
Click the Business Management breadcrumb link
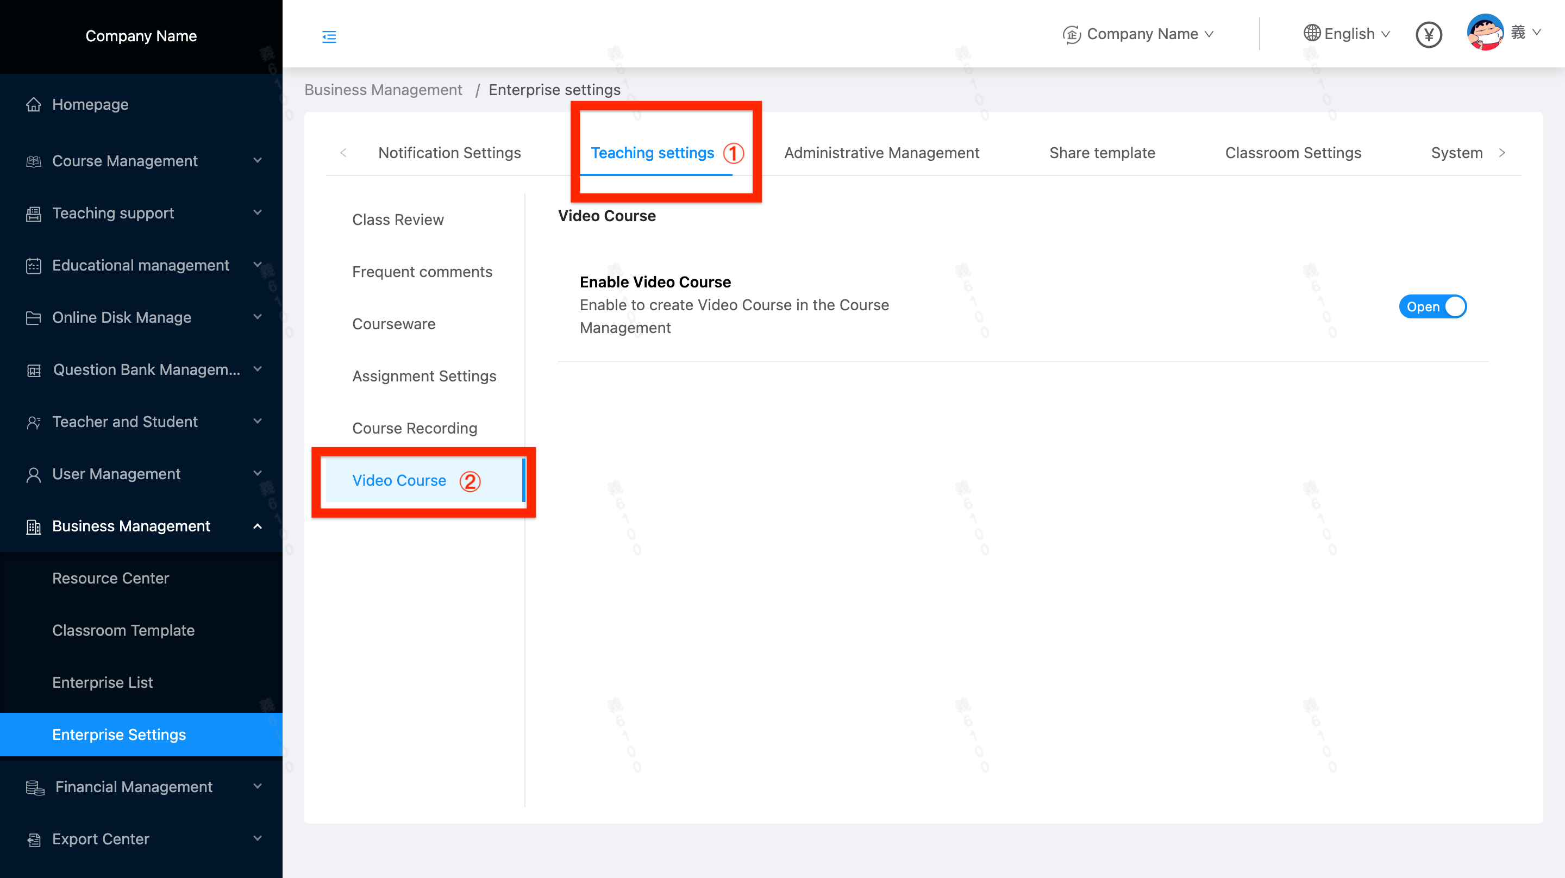coord(383,90)
